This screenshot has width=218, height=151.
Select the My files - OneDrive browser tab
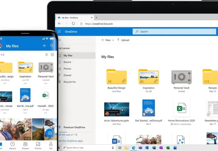(x=75, y=18)
